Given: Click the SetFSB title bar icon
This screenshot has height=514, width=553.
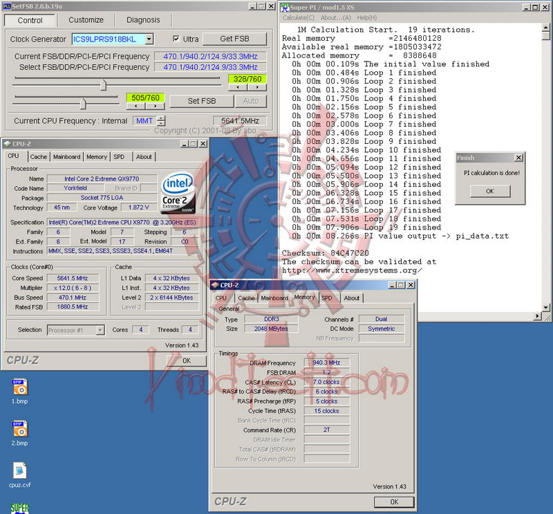Looking at the screenshot, I should pyautogui.click(x=7, y=6).
